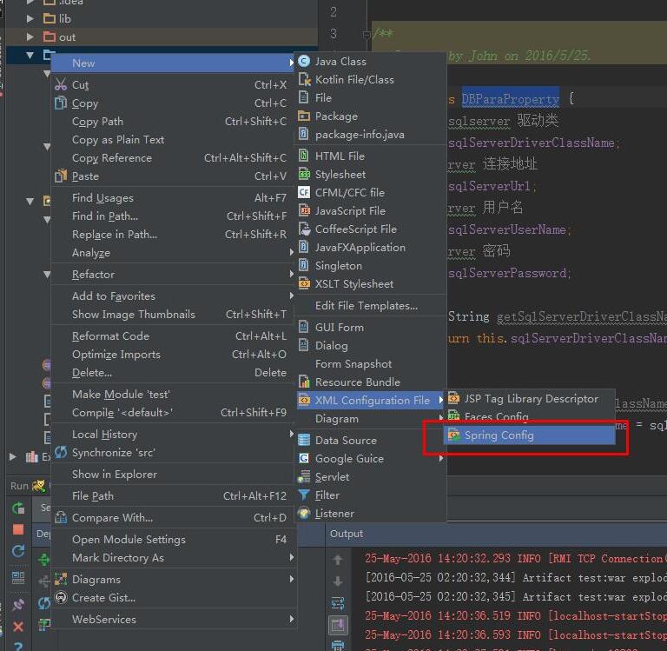Viewport: 667px width, 651px height.
Task: Choose Optimize Imports entry
Action: [x=174, y=355]
